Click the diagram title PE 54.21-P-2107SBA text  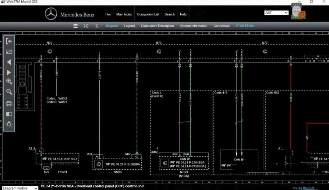[92, 186]
